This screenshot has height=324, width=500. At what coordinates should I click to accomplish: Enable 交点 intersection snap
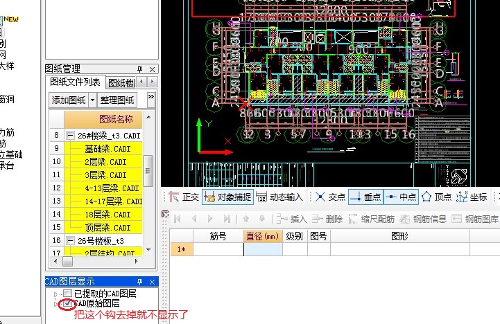[x=330, y=197]
